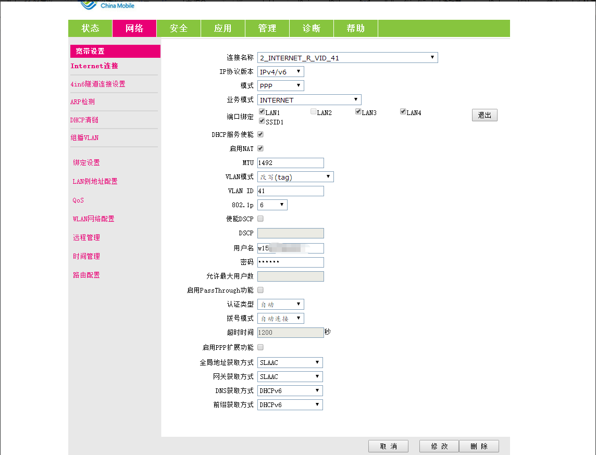The height and width of the screenshot is (455, 596).
Task: Go to the 管理 tab
Action: pos(267,29)
